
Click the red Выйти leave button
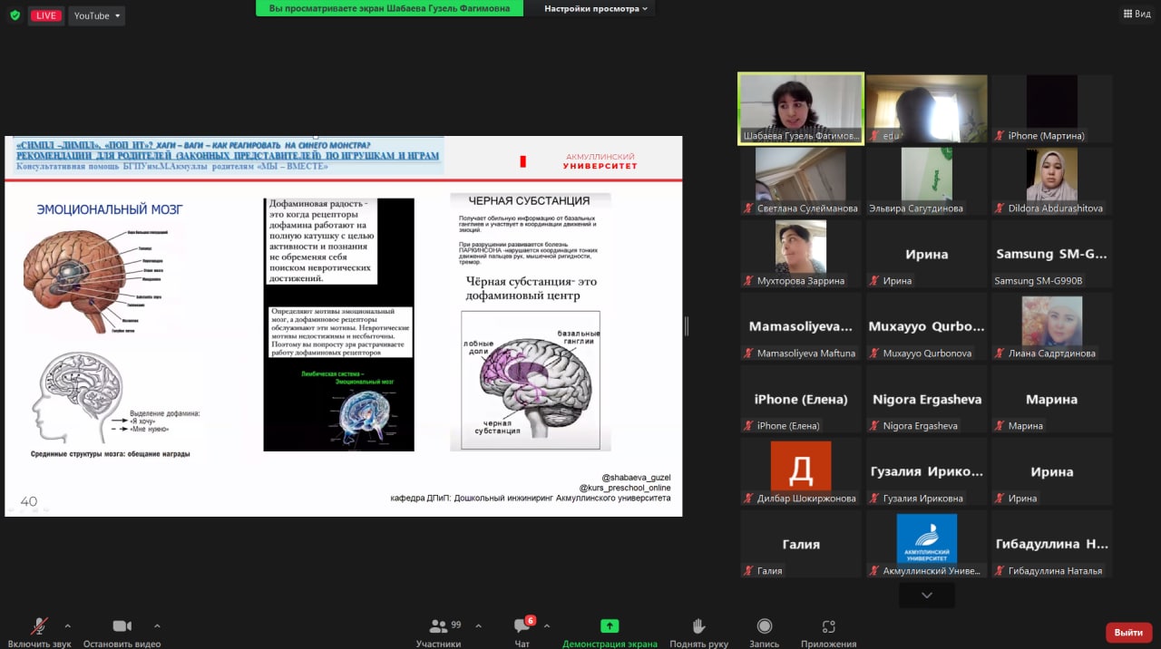pyautogui.click(x=1128, y=632)
